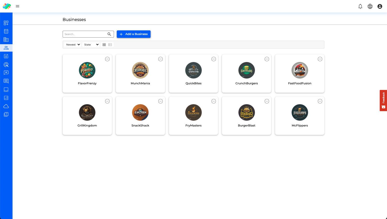Open the red Feedback tab
Viewport: 387px width, 219px height.
coord(383,100)
